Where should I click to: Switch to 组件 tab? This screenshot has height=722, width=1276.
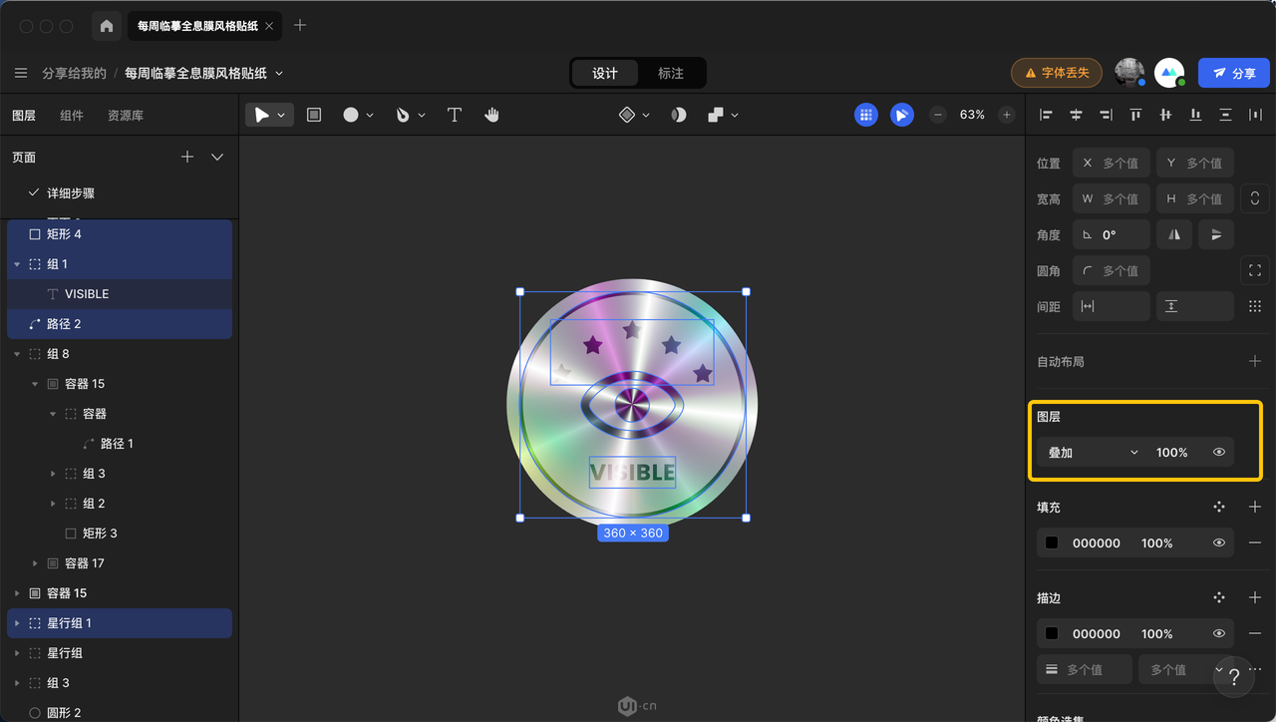(x=72, y=116)
